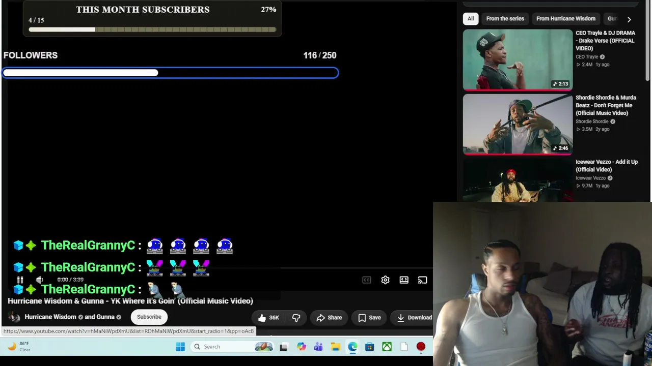Screen dimensions: 652x366
Task: Open the Shordie Shordie Don't Forget Me thumbnail
Action: 518,124
